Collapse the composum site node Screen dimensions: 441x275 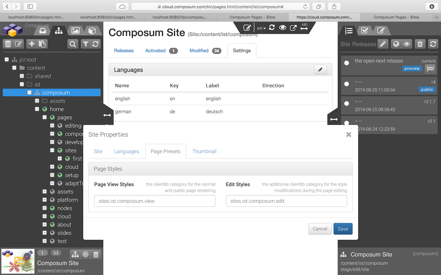29,92
